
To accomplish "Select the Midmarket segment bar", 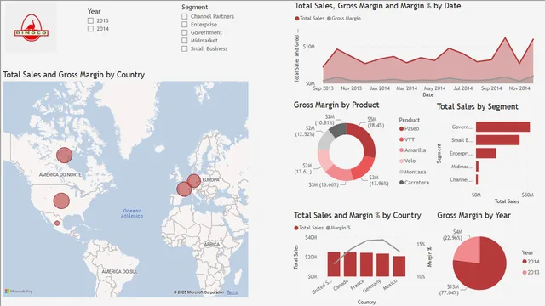I will pos(478,167).
